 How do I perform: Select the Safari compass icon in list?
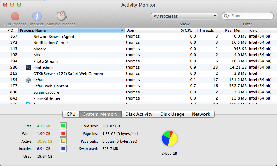pos(28,80)
